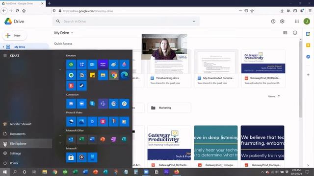Open Drive help question mark icon
This screenshot has width=314, height=176.
point(273,22)
